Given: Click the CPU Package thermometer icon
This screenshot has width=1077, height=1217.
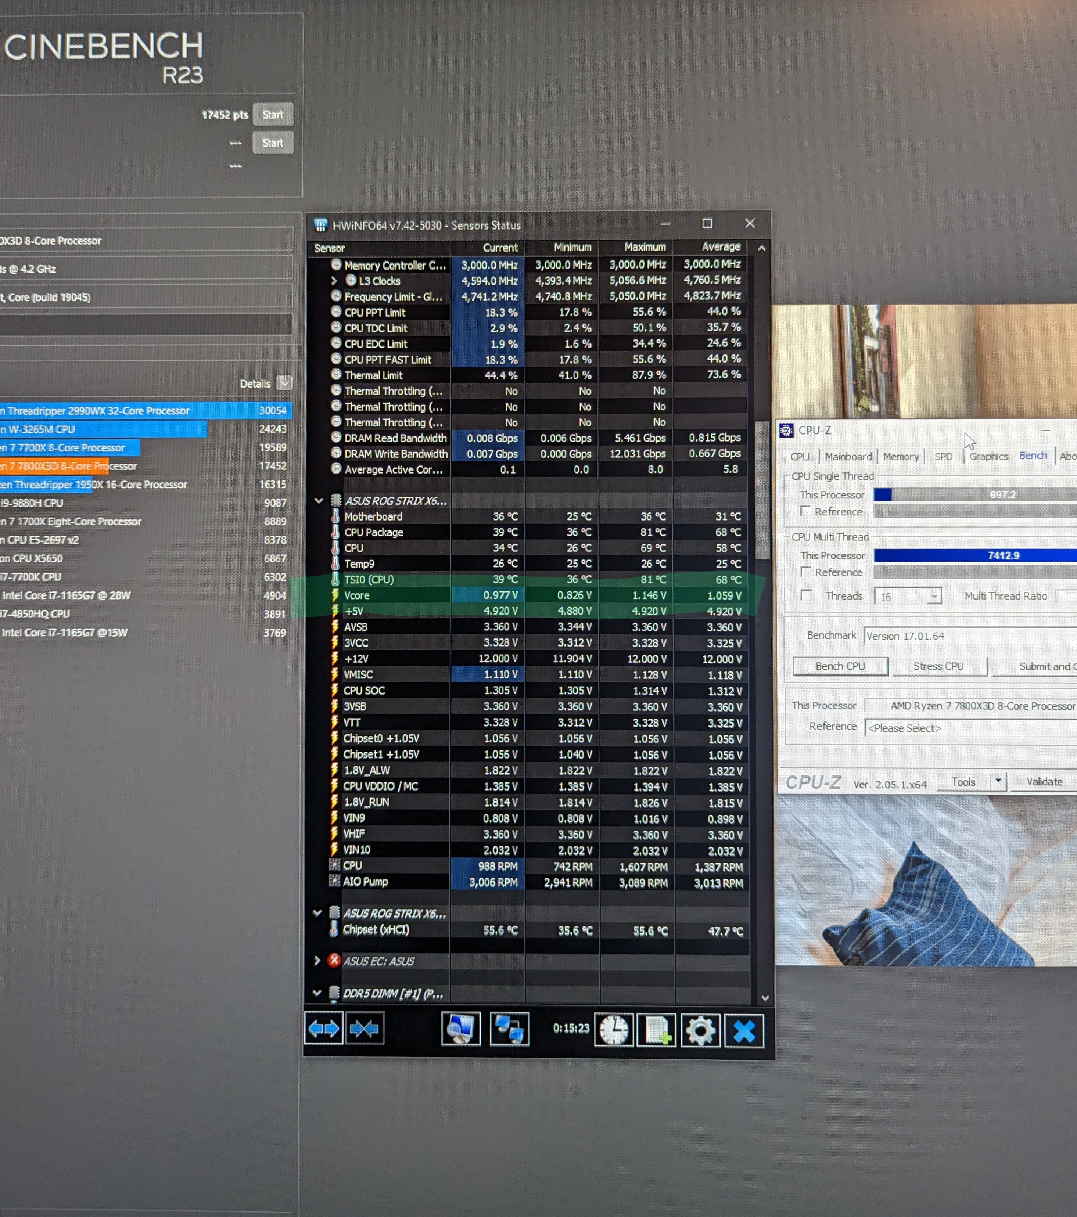Looking at the screenshot, I should tap(335, 532).
